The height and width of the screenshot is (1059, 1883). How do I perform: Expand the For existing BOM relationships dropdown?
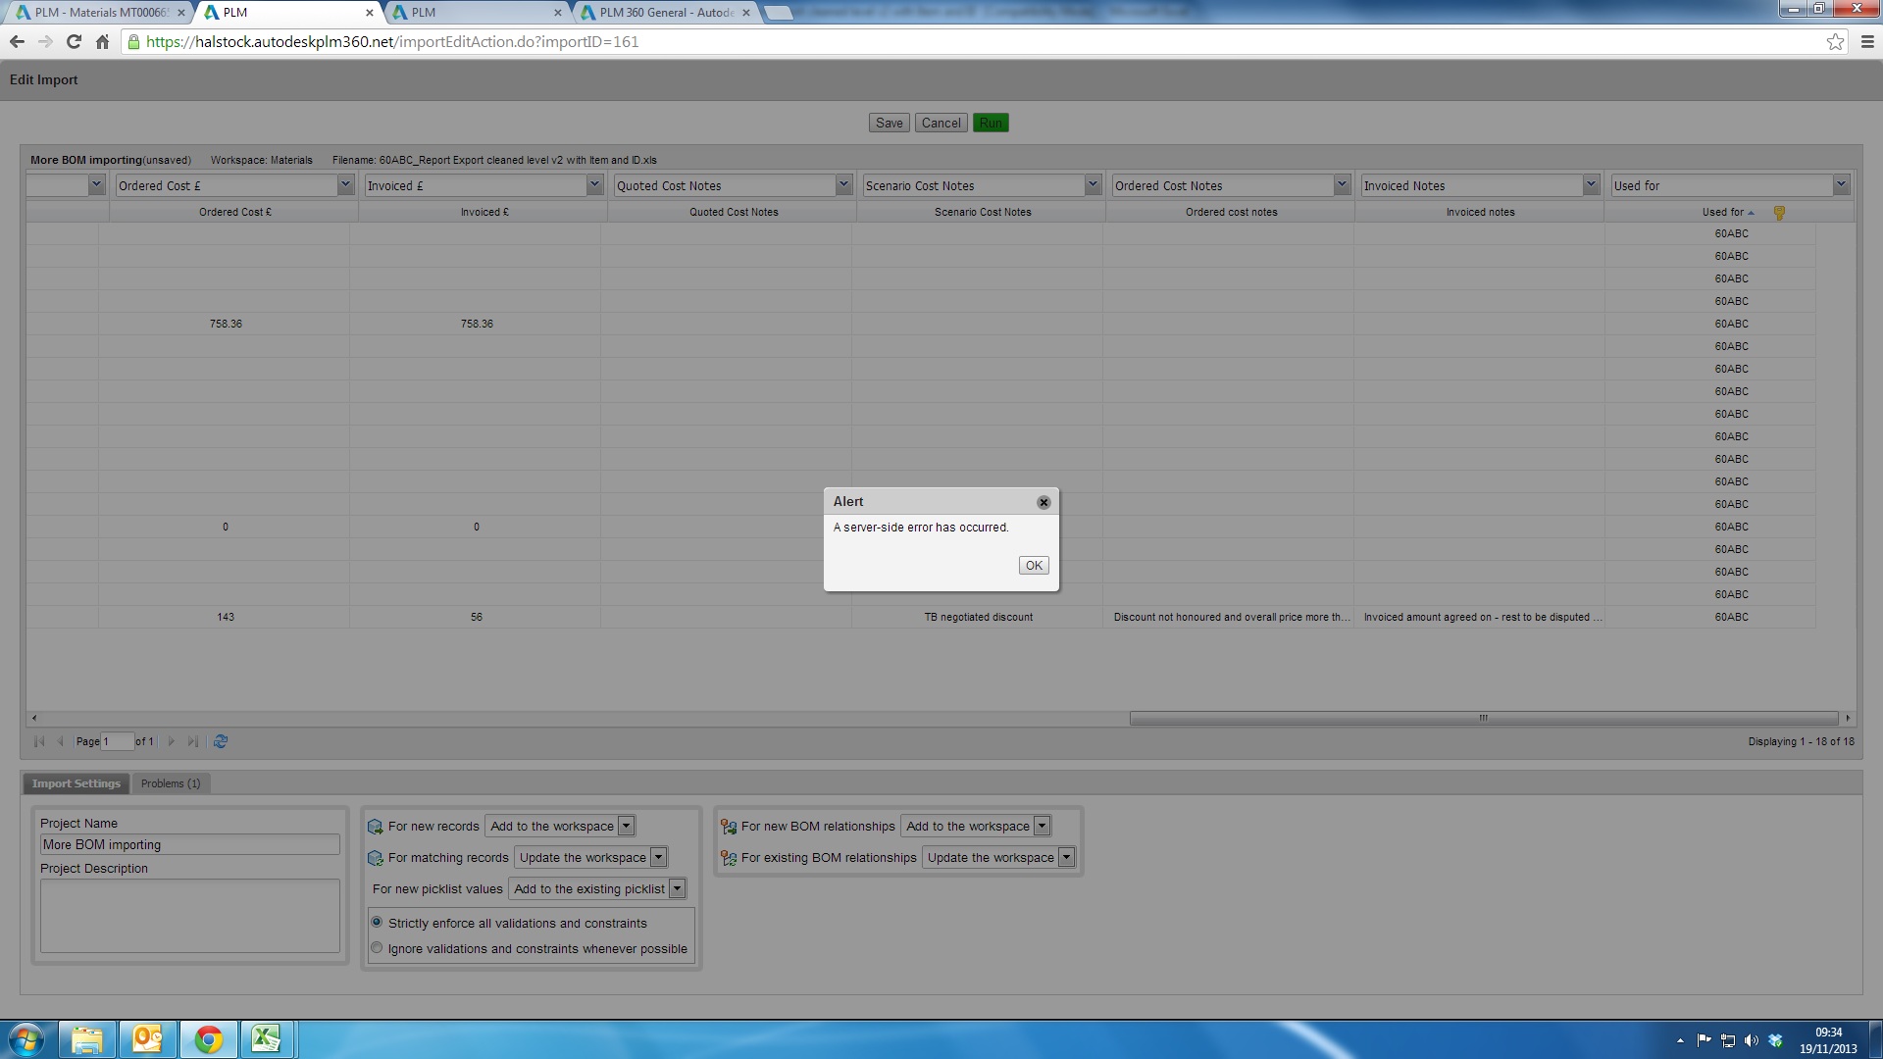pos(1066,858)
